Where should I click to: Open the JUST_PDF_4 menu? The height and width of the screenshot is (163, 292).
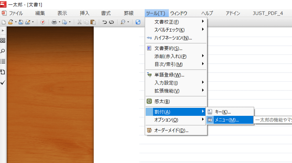pos(268,13)
